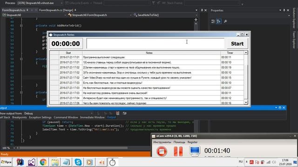Open the Помощь menu in oCam
The image size is (298, 167).
coord(179,142)
